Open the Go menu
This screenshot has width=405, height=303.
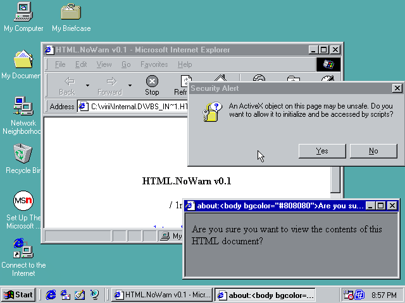click(126, 64)
